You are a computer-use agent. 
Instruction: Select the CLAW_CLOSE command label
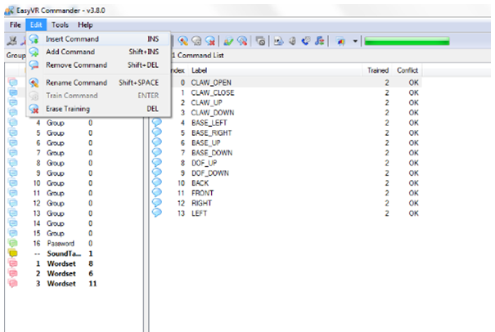[x=213, y=92]
